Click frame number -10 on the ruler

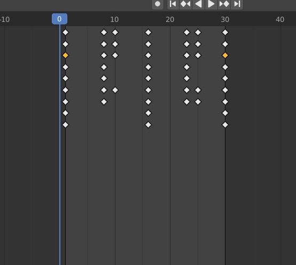click(x=5, y=19)
